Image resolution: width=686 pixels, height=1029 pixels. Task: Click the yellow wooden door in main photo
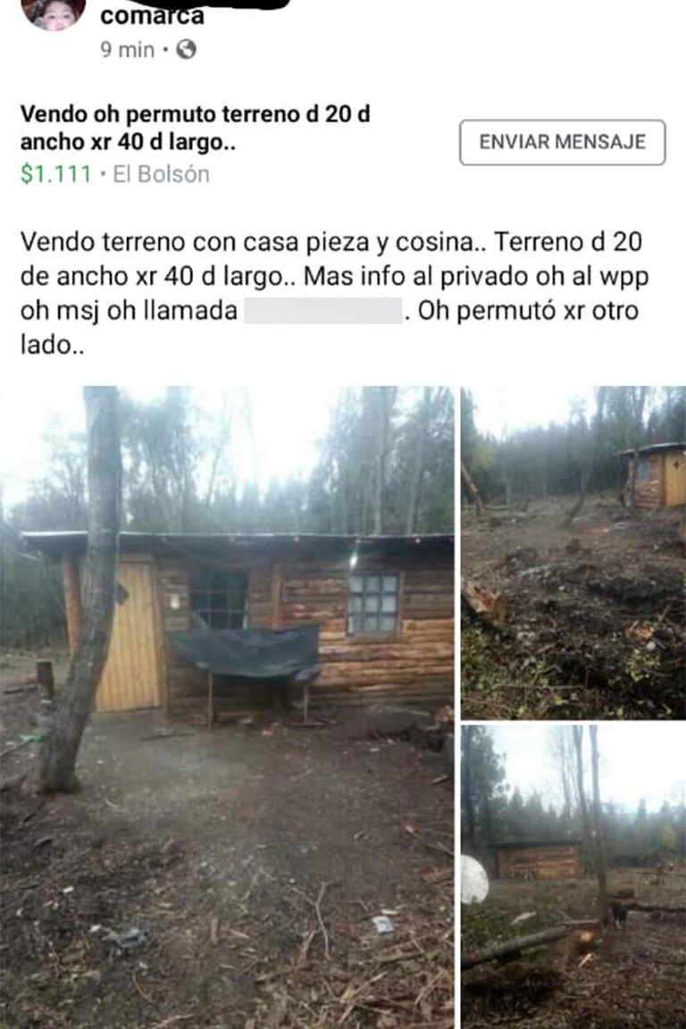[130, 635]
